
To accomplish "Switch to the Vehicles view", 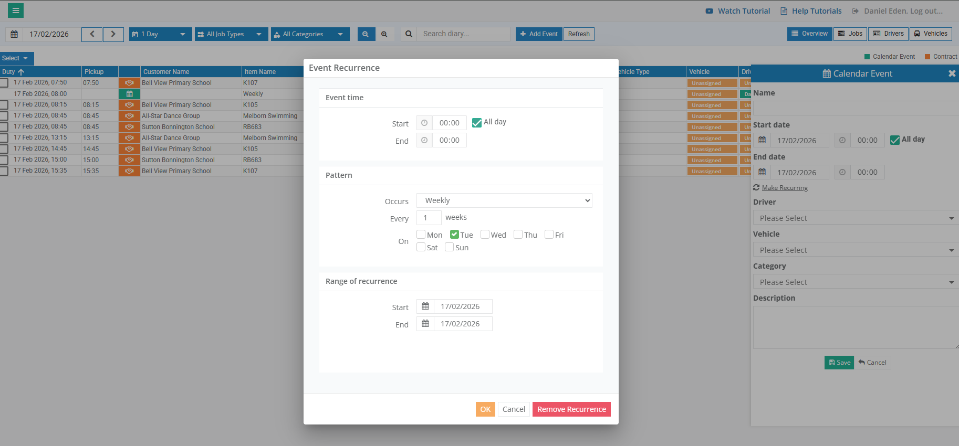I will [x=930, y=34].
